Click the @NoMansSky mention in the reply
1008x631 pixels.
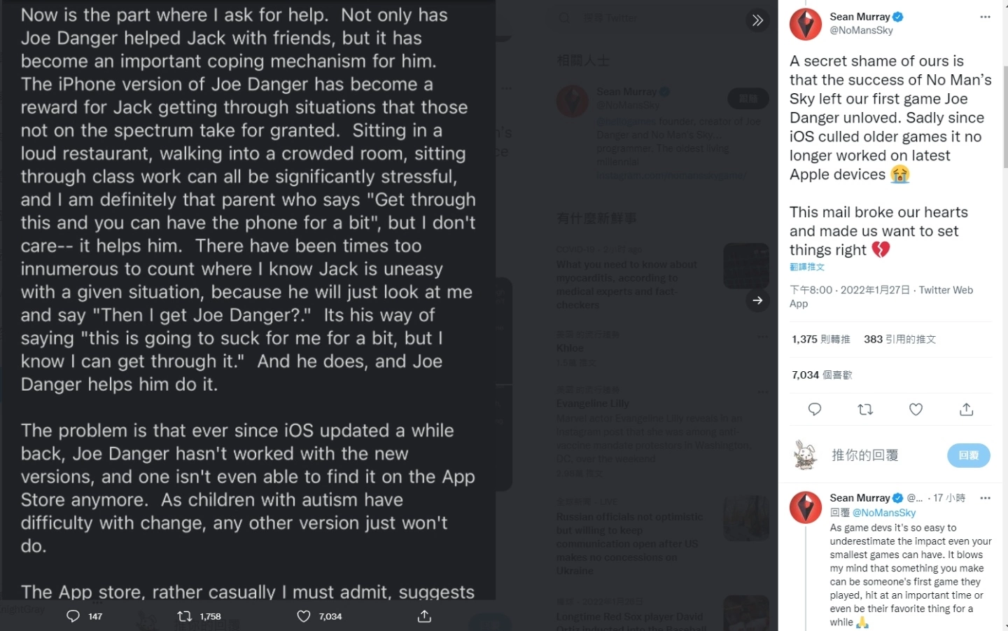click(x=883, y=513)
